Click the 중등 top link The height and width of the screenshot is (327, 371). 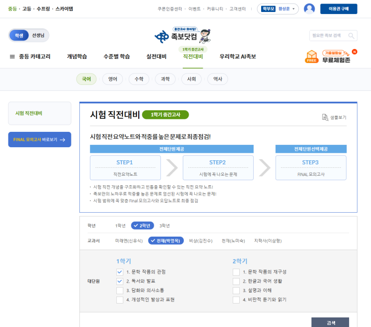tap(12, 9)
